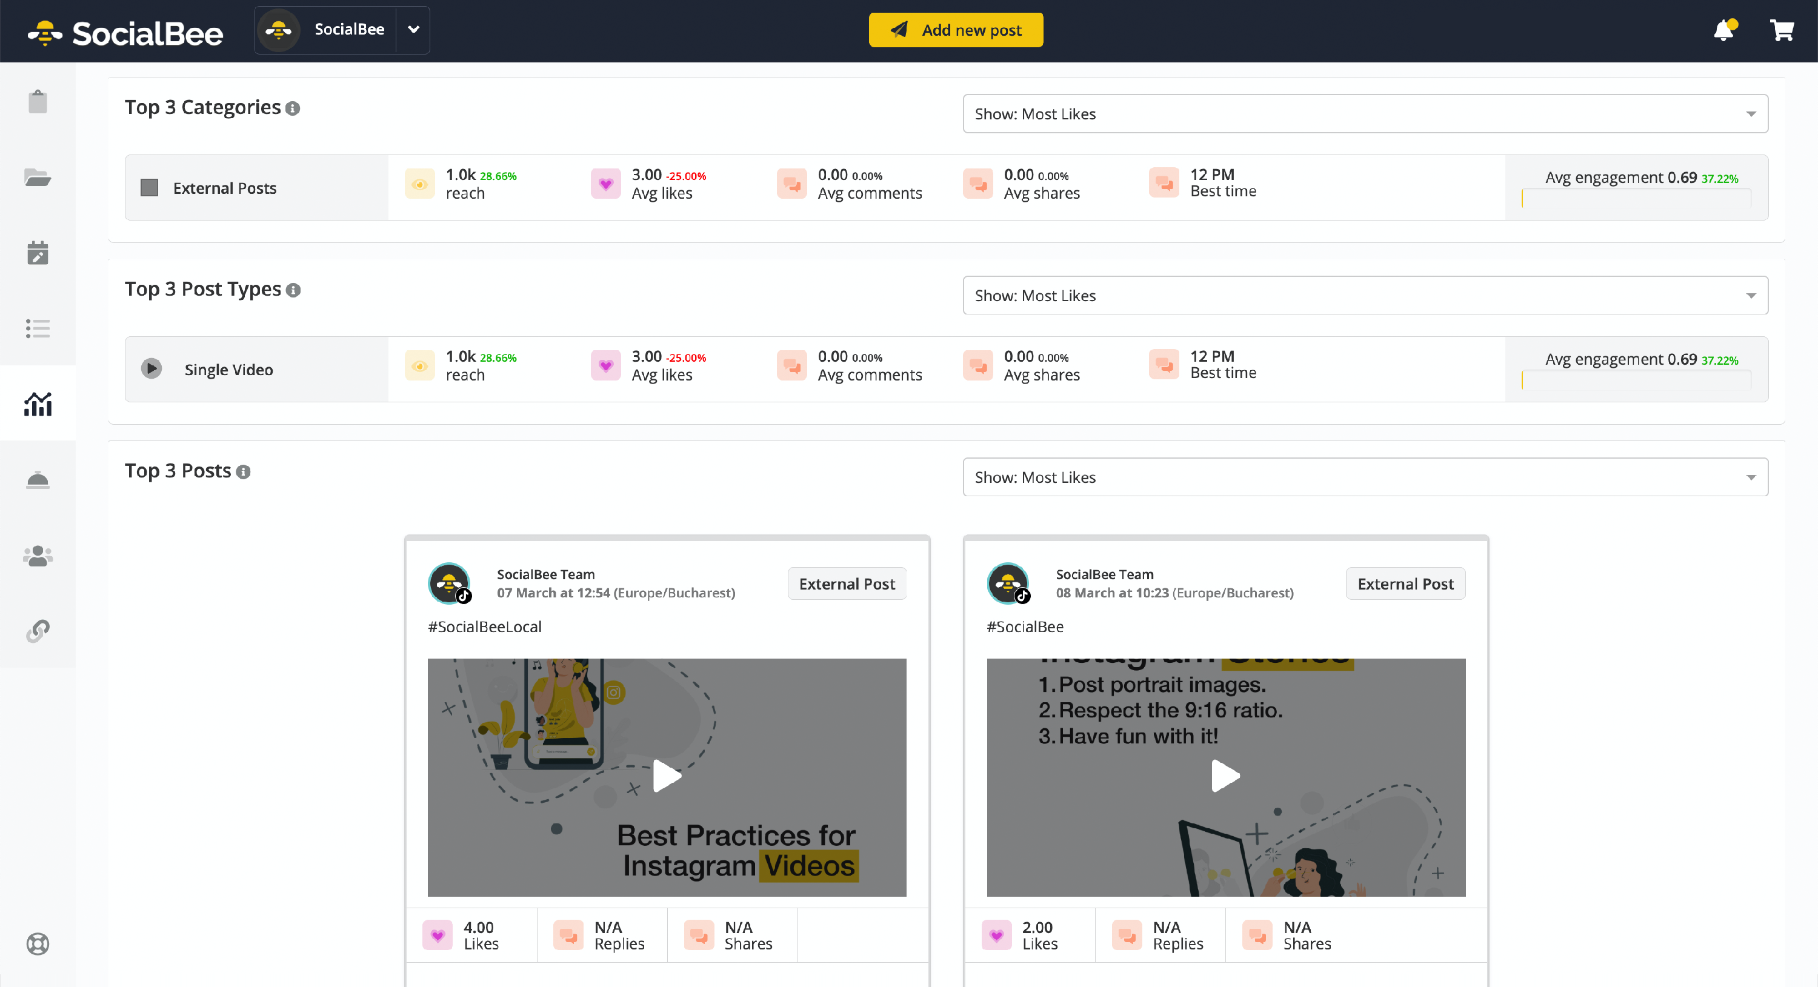The image size is (1818, 987).
Task: Open the folder icon in sidebar
Action: (38, 177)
